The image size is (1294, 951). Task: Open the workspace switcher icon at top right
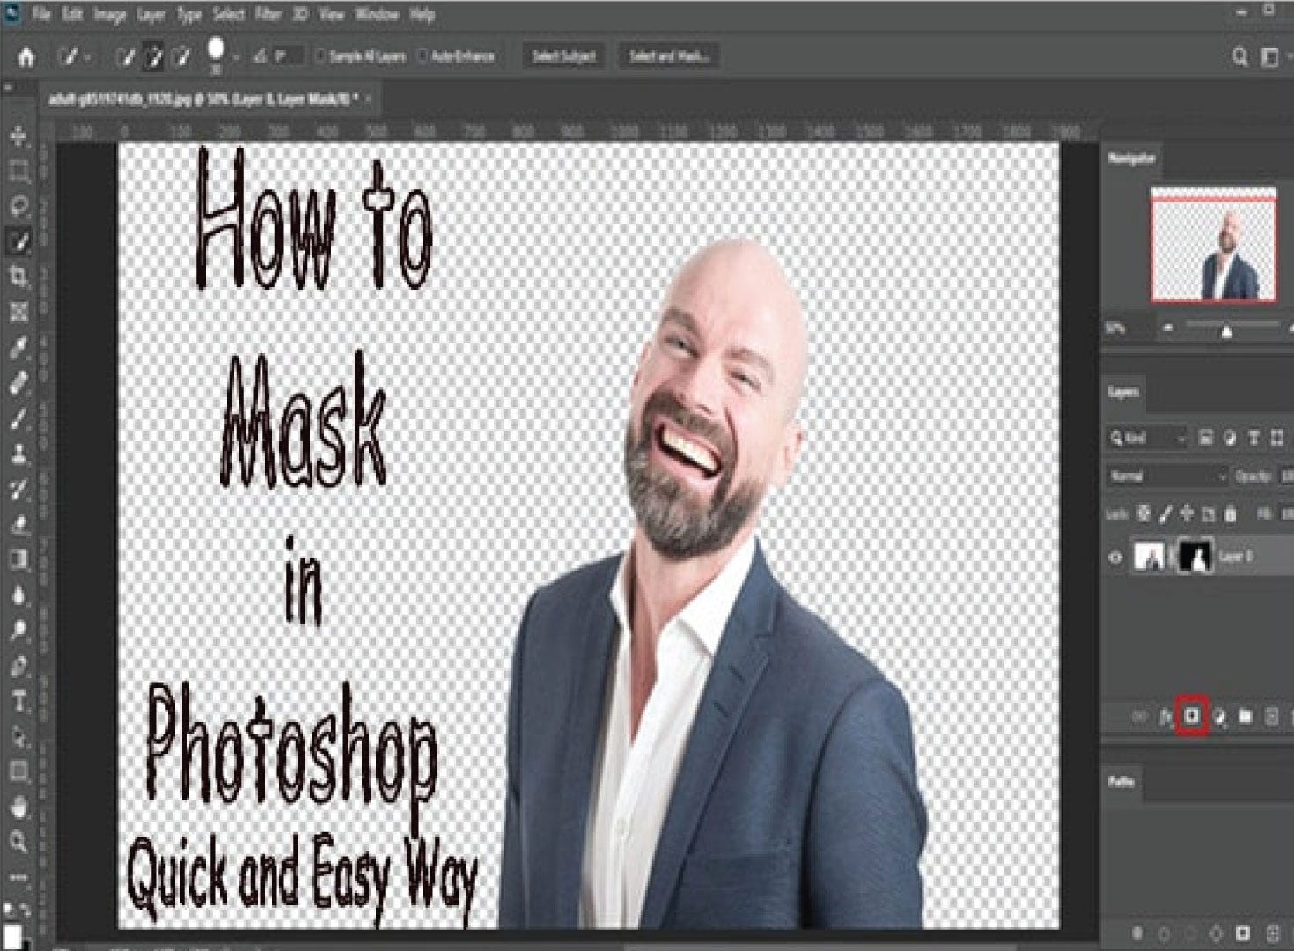click(x=1271, y=57)
